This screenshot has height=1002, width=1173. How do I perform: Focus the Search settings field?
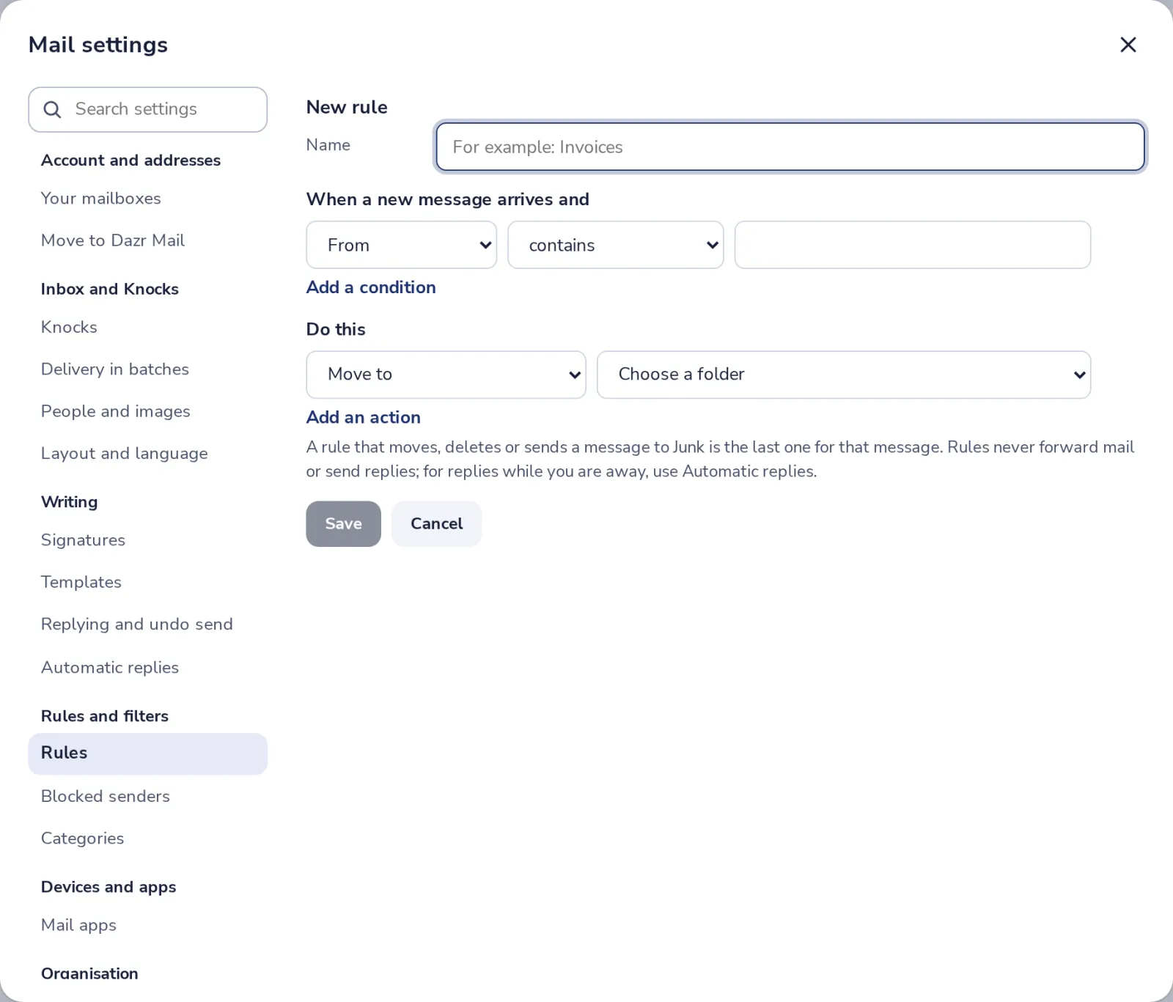tap(148, 110)
